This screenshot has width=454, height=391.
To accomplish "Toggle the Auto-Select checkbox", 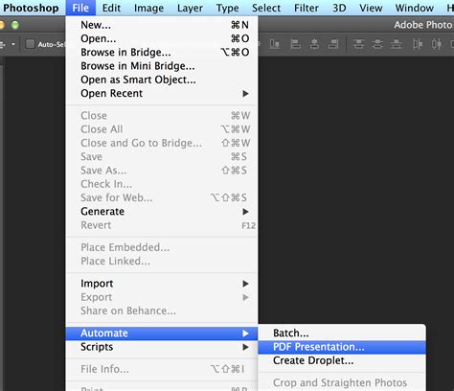I will coord(30,44).
